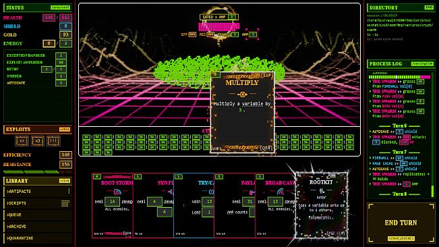Screen dimensions: 439x247
Task: Click the Boot Storm card signal icon
Action: point(117,192)
